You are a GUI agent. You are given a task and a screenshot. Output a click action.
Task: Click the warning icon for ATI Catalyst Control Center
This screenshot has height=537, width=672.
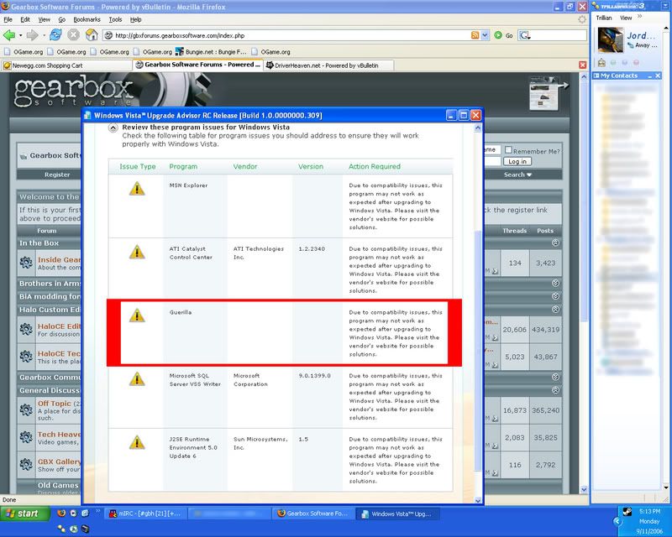137,252
